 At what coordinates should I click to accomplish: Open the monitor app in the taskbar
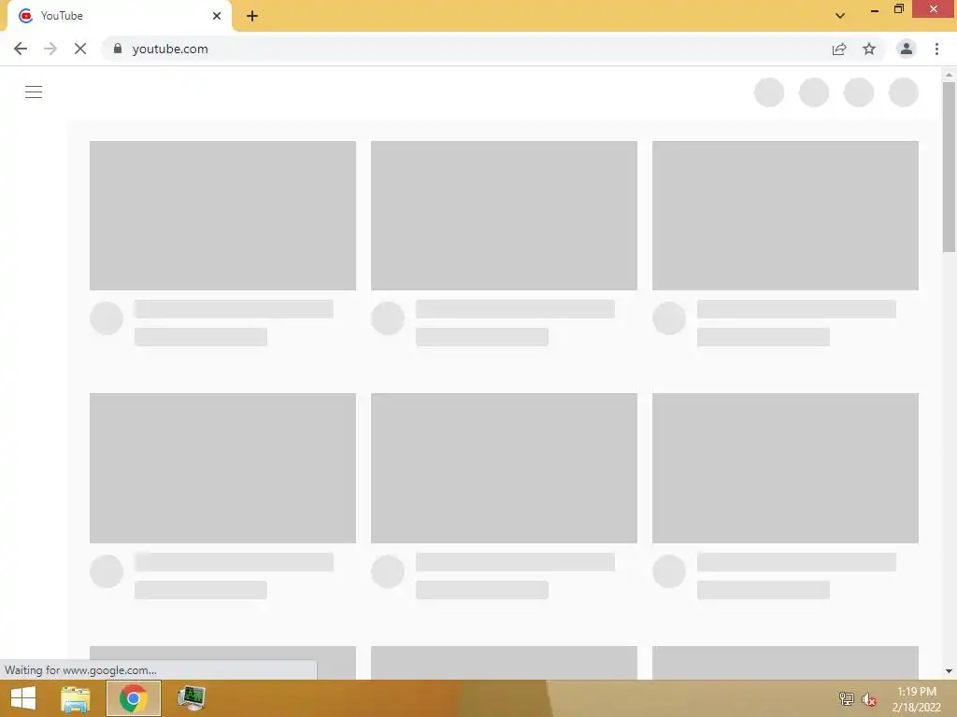[192, 698]
